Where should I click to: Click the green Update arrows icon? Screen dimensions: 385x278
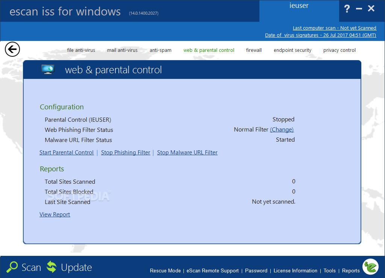52,267
